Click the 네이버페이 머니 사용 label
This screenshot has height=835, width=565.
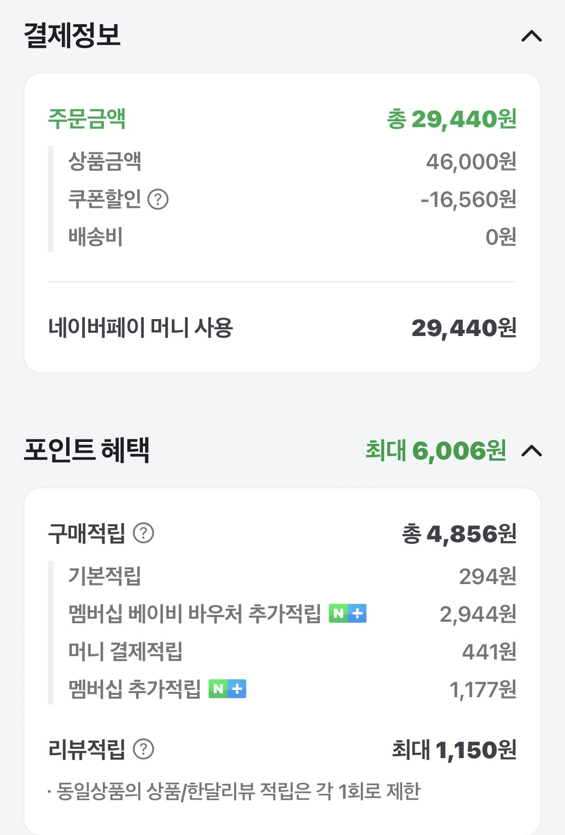click(x=141, y=328)
